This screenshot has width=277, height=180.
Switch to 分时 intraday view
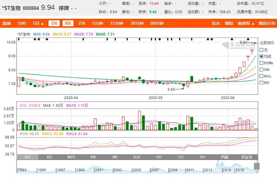21,23
